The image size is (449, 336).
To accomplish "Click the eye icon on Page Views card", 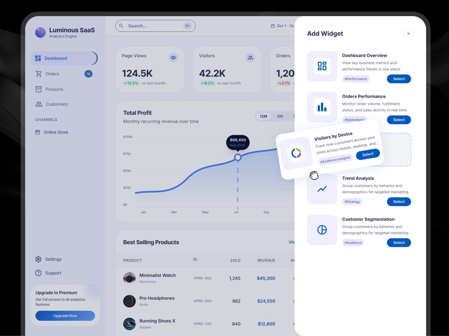I will (x=173, y=57).
